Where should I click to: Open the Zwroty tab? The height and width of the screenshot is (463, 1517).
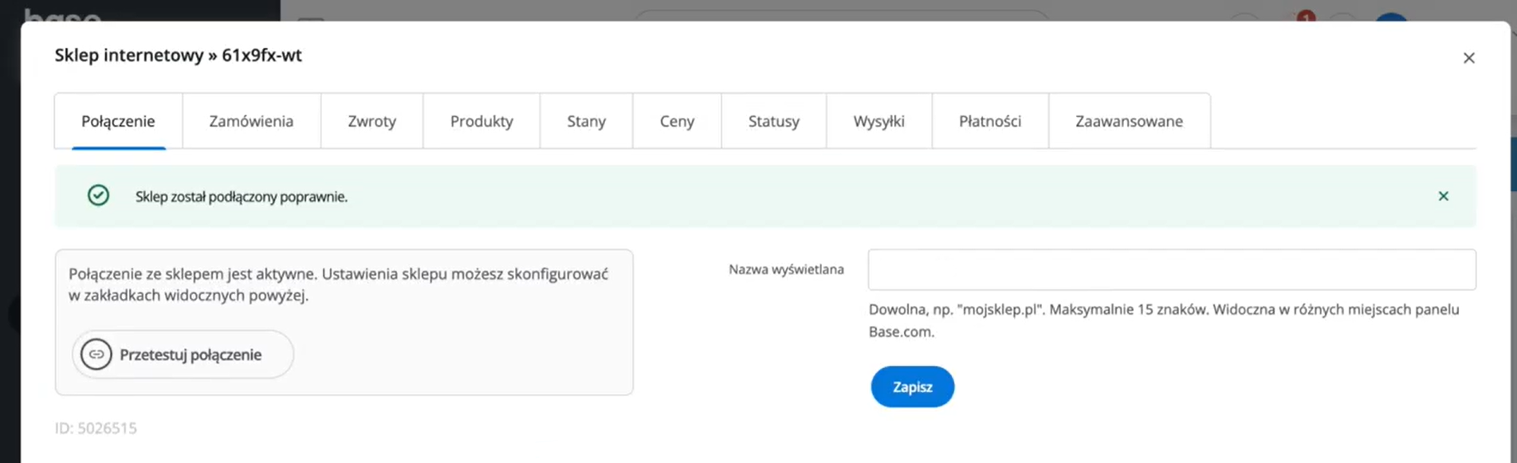(x=371, y=121)
